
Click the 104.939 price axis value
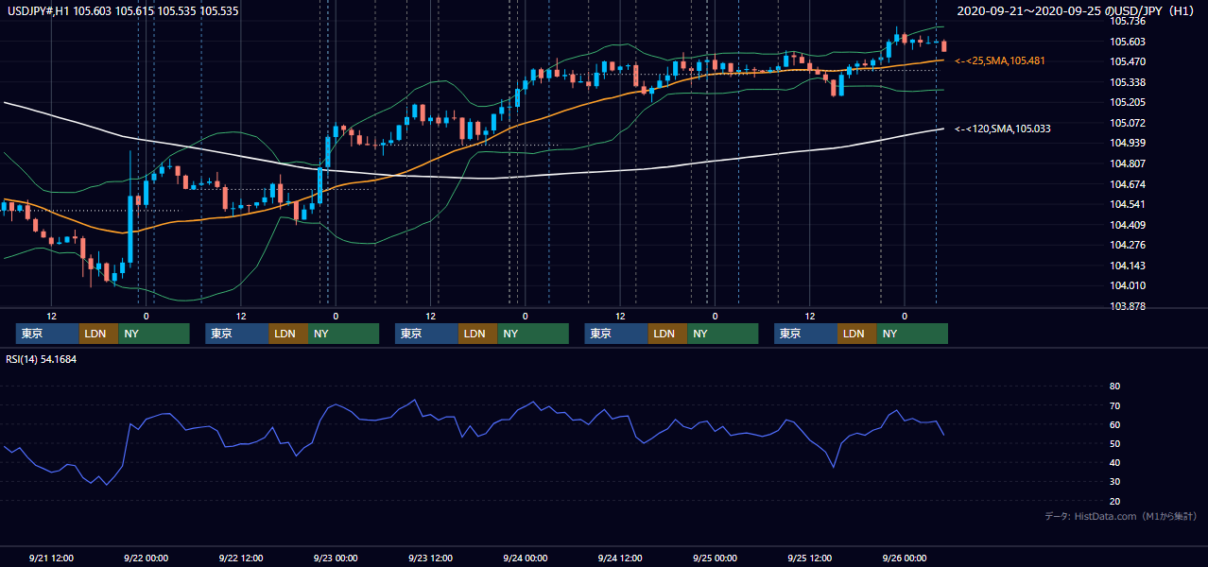(1128, 143)
